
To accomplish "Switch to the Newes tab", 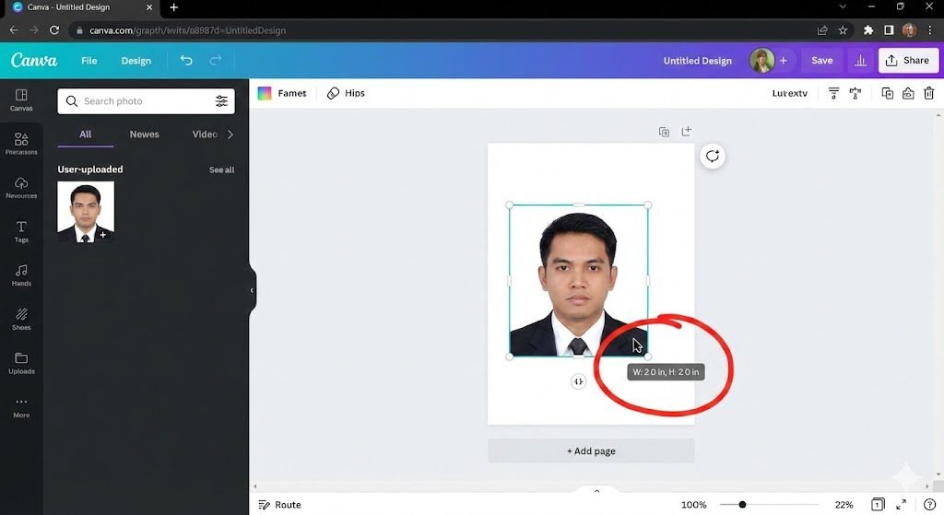I will pos(144,135).
